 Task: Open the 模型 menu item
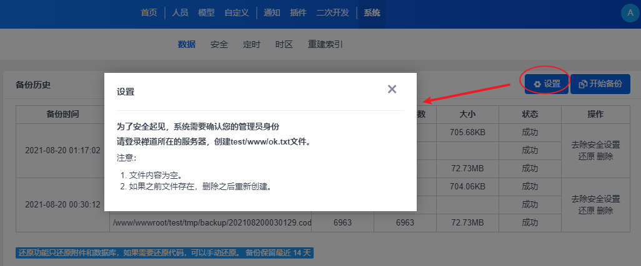click(206, 13)
